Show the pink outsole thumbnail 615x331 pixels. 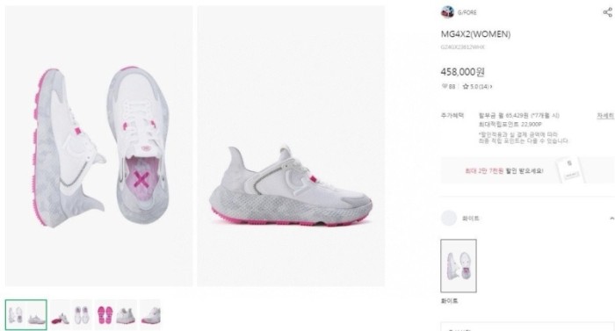click(105, 315)
